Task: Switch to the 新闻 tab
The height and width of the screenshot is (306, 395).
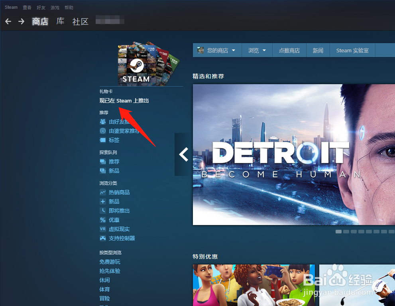Action: [318, 50]
